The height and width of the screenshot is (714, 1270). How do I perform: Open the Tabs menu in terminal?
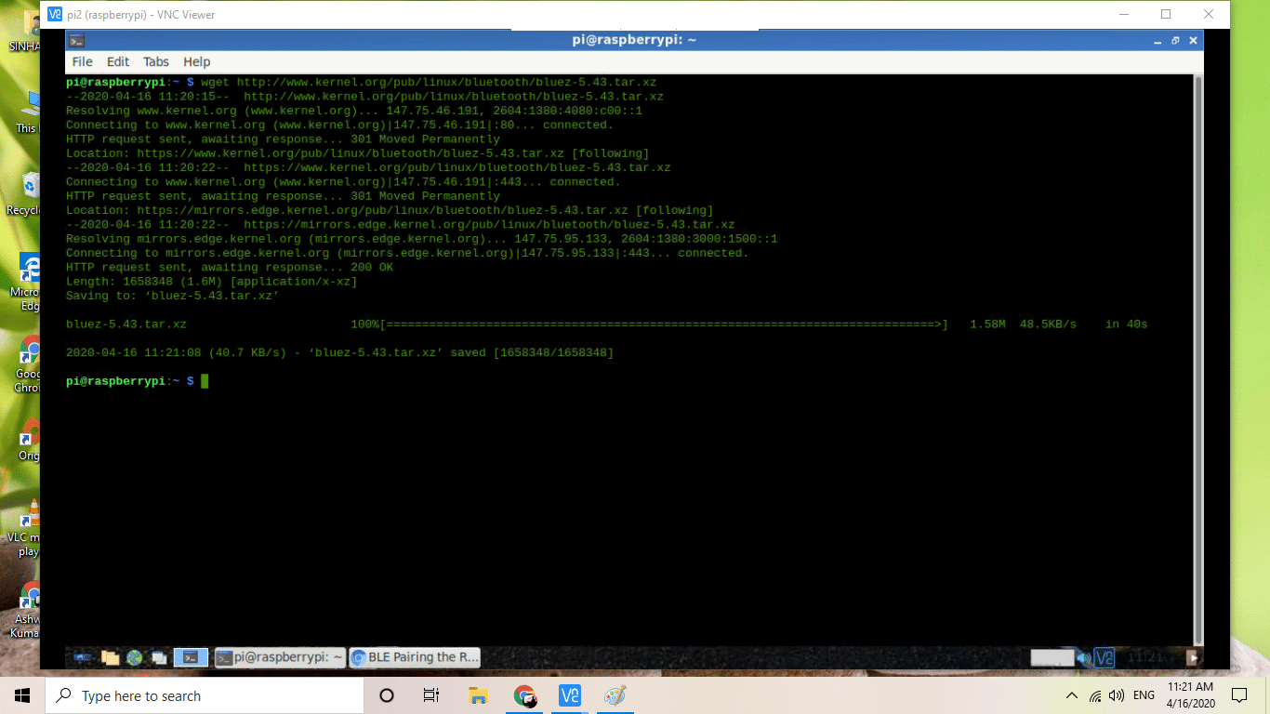(x=156, y=61)
